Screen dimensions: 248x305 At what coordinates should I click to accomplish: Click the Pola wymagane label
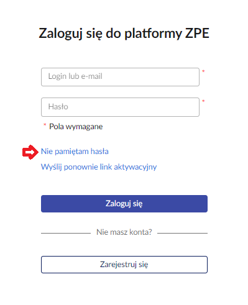tap(76, 127)
